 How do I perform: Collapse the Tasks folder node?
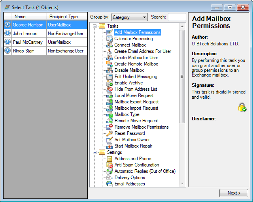(95, 26)
